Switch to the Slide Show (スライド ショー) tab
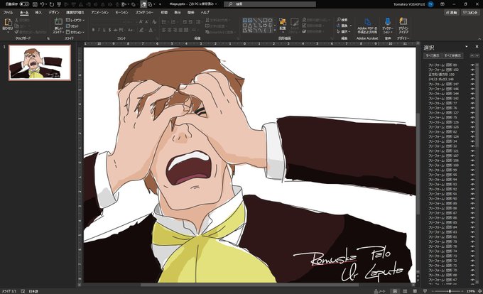The width and height of the screenshot is (483, 294). click(144, 13)
